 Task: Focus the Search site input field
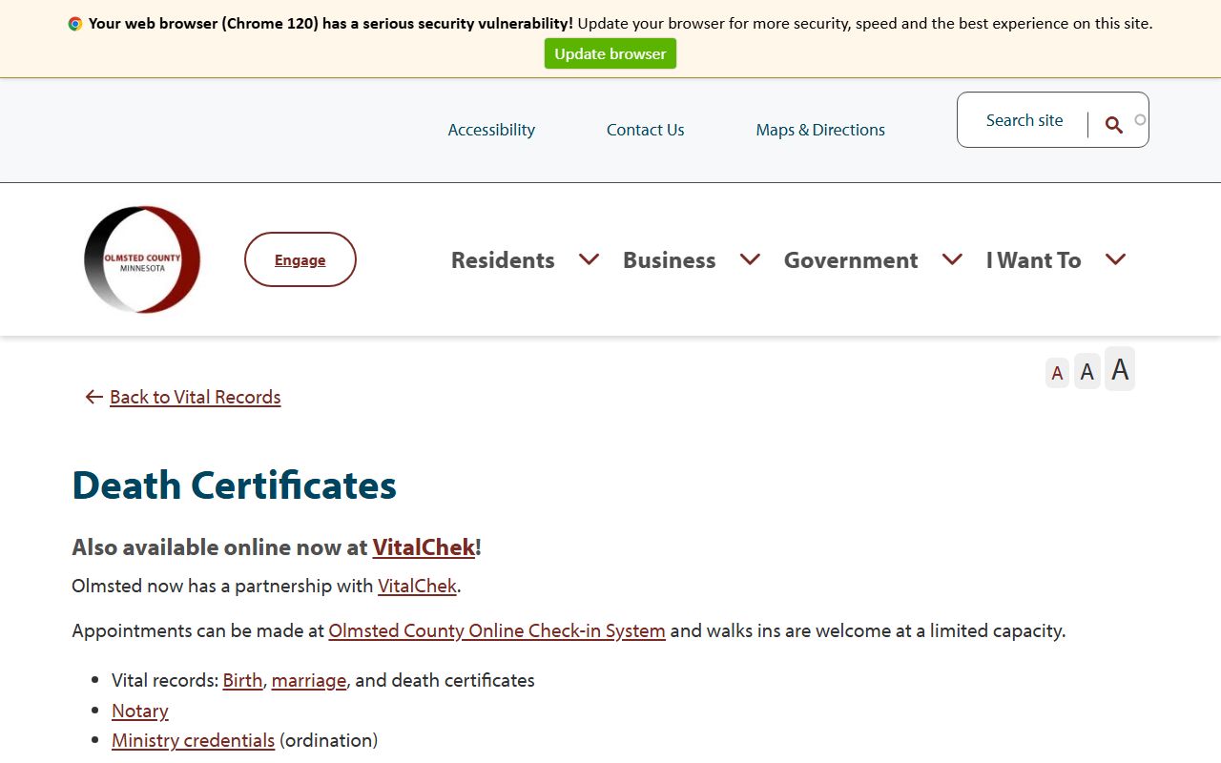pos(1024,120)
